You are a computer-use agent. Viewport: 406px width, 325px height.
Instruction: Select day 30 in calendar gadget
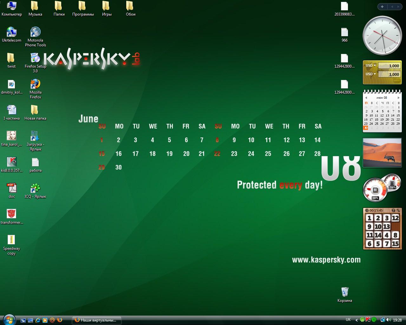point(366,128)
